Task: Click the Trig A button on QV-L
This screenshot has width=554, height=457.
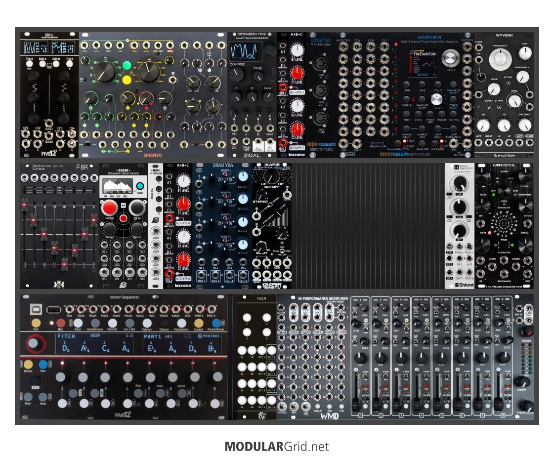Action: 30,65
